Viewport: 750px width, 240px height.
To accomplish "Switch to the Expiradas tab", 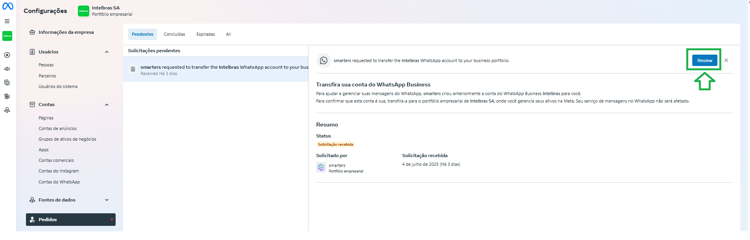I will [x=206, y=35].
